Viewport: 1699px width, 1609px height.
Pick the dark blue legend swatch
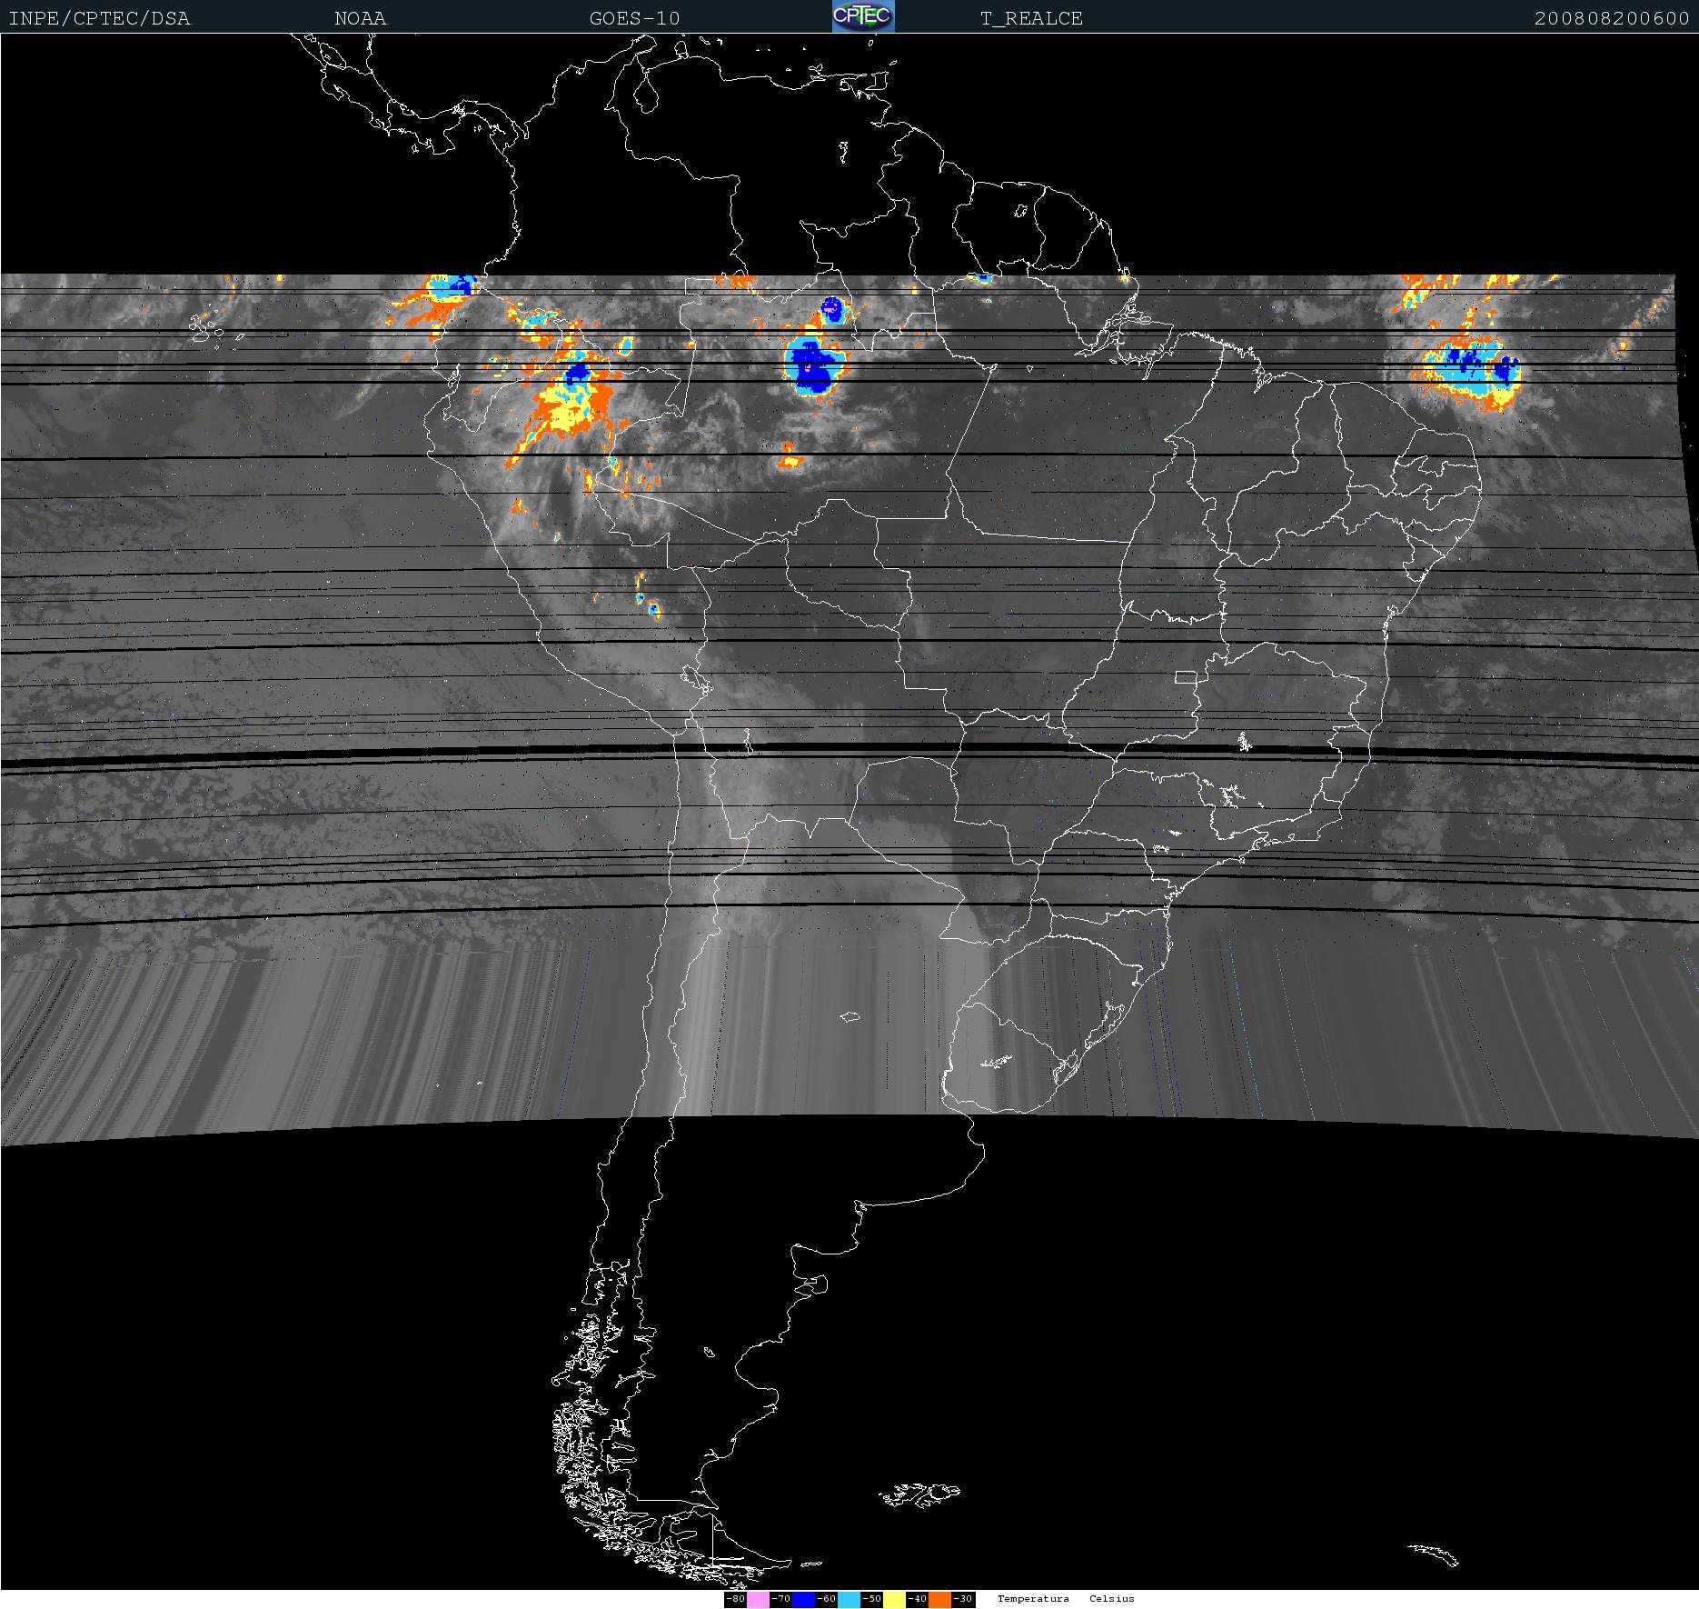click(x=803, y=1599)
